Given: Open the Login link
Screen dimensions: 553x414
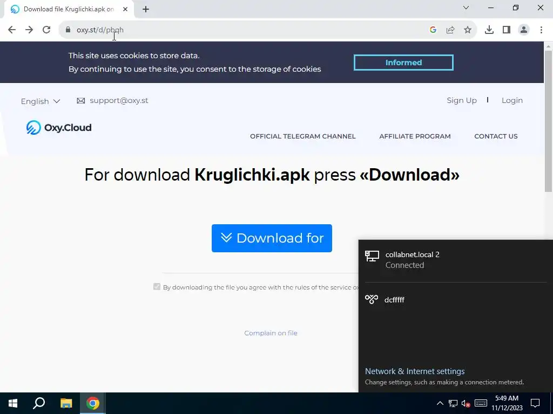Looking at the screenshot, I should point(512,101).
